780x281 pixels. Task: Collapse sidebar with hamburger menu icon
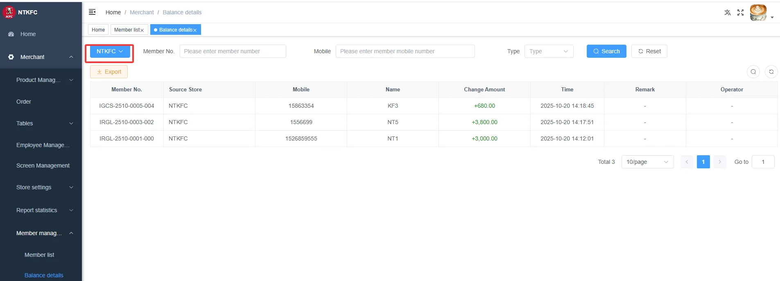92,12
